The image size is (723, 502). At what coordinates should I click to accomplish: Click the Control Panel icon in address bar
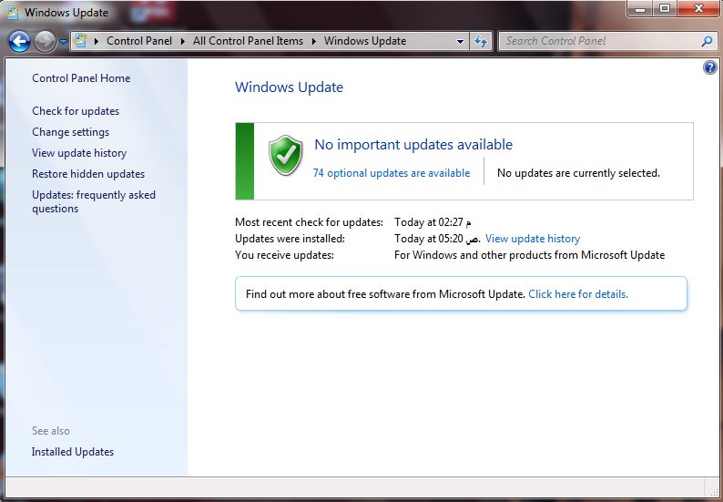click(x=81, y=41)
